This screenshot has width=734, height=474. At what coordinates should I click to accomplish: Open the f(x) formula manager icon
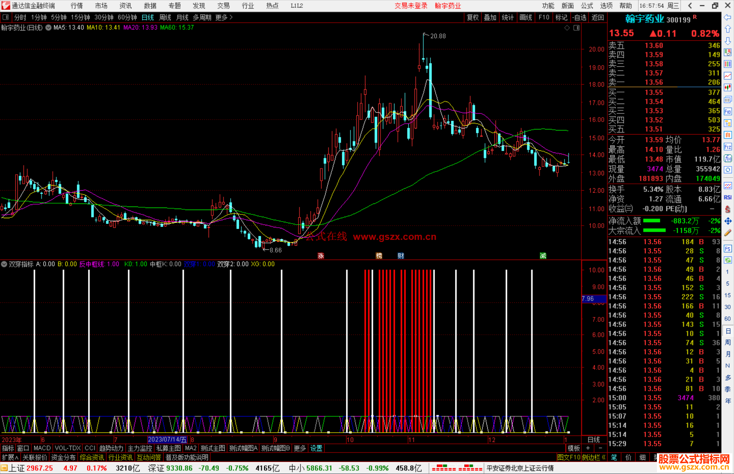coord(728,158)
